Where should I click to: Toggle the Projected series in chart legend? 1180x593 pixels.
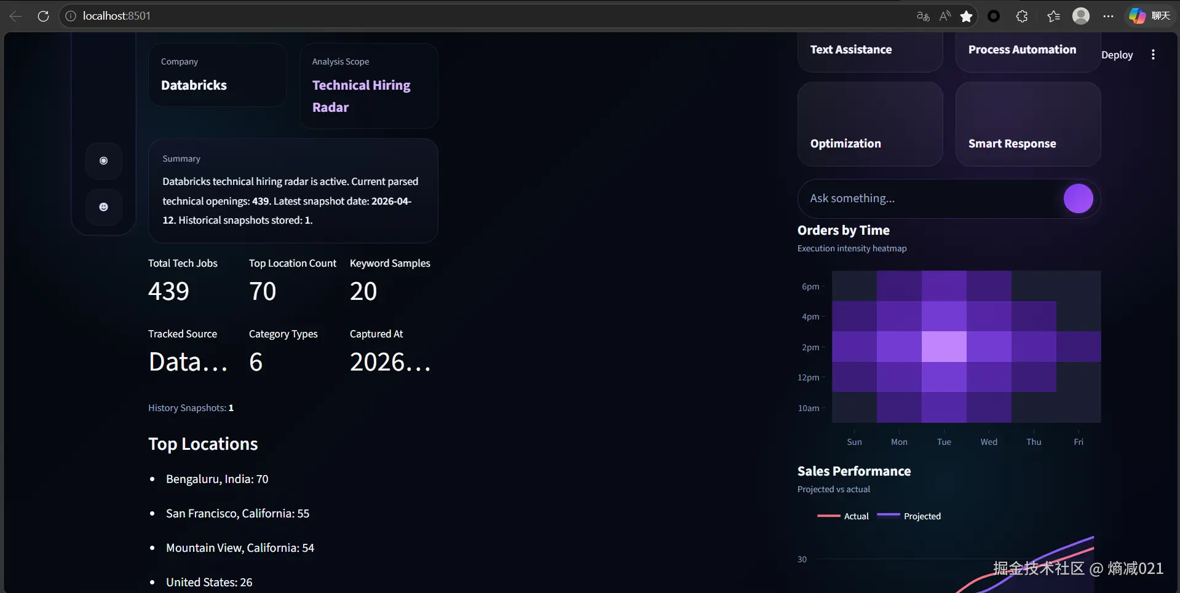909,516
